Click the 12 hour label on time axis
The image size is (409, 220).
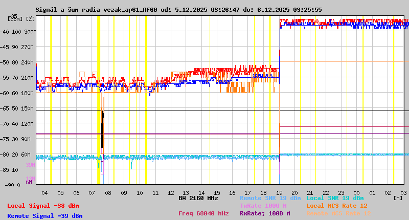coord(171,192)
